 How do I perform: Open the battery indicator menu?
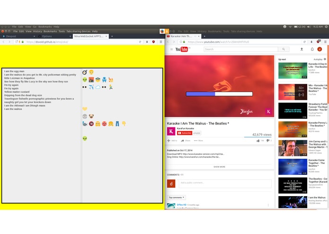[300, 27]
